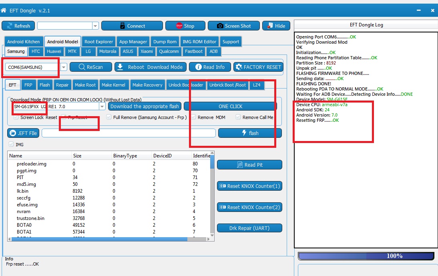438x276 pixels.
Task: Open the device dropdown next to Refresh
Action: point(95,26)
